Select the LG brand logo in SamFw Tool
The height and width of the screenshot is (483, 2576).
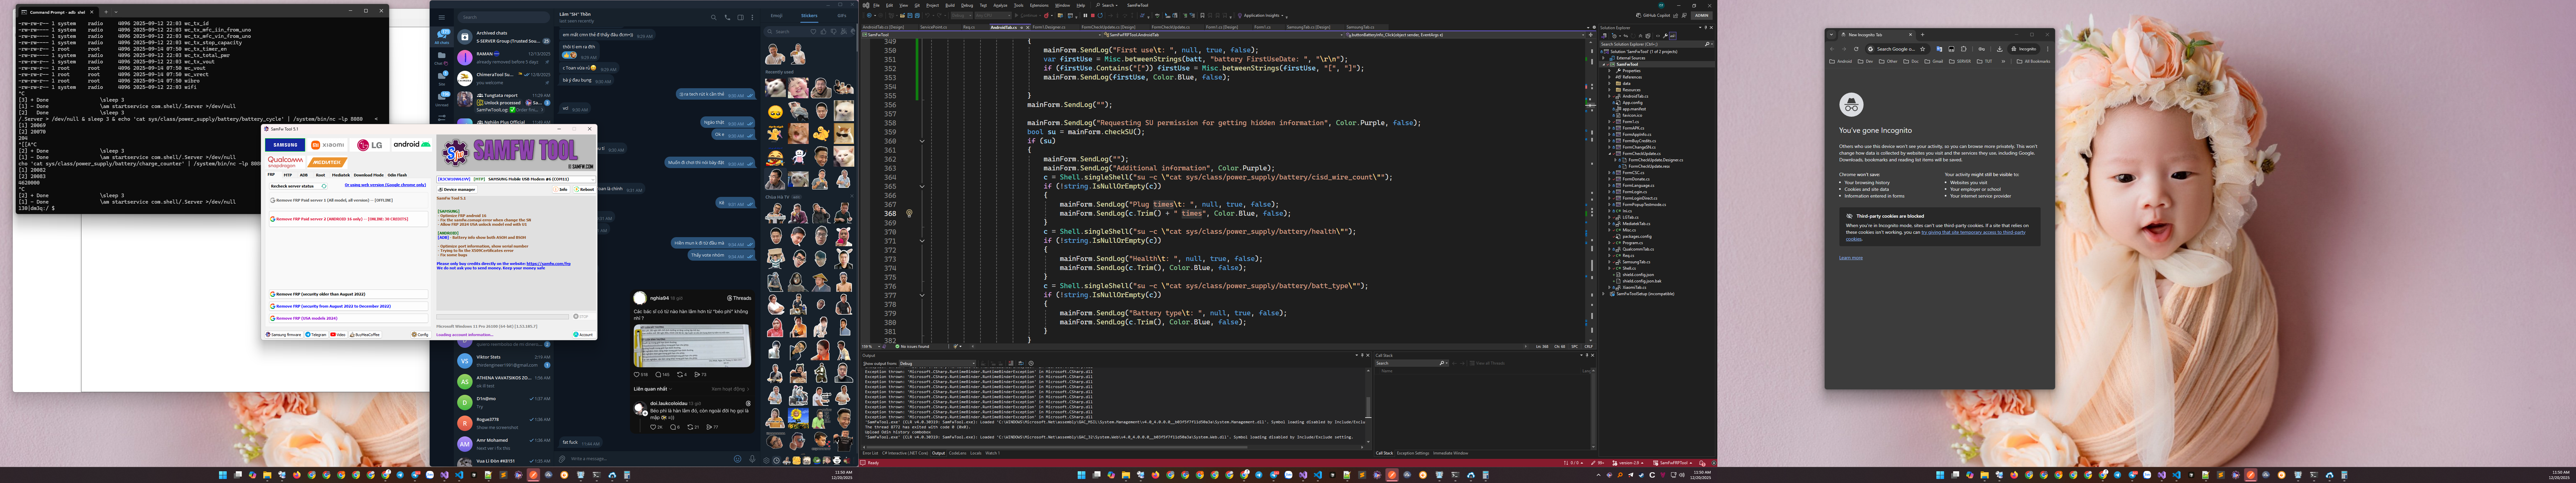[x=370, y=145]
